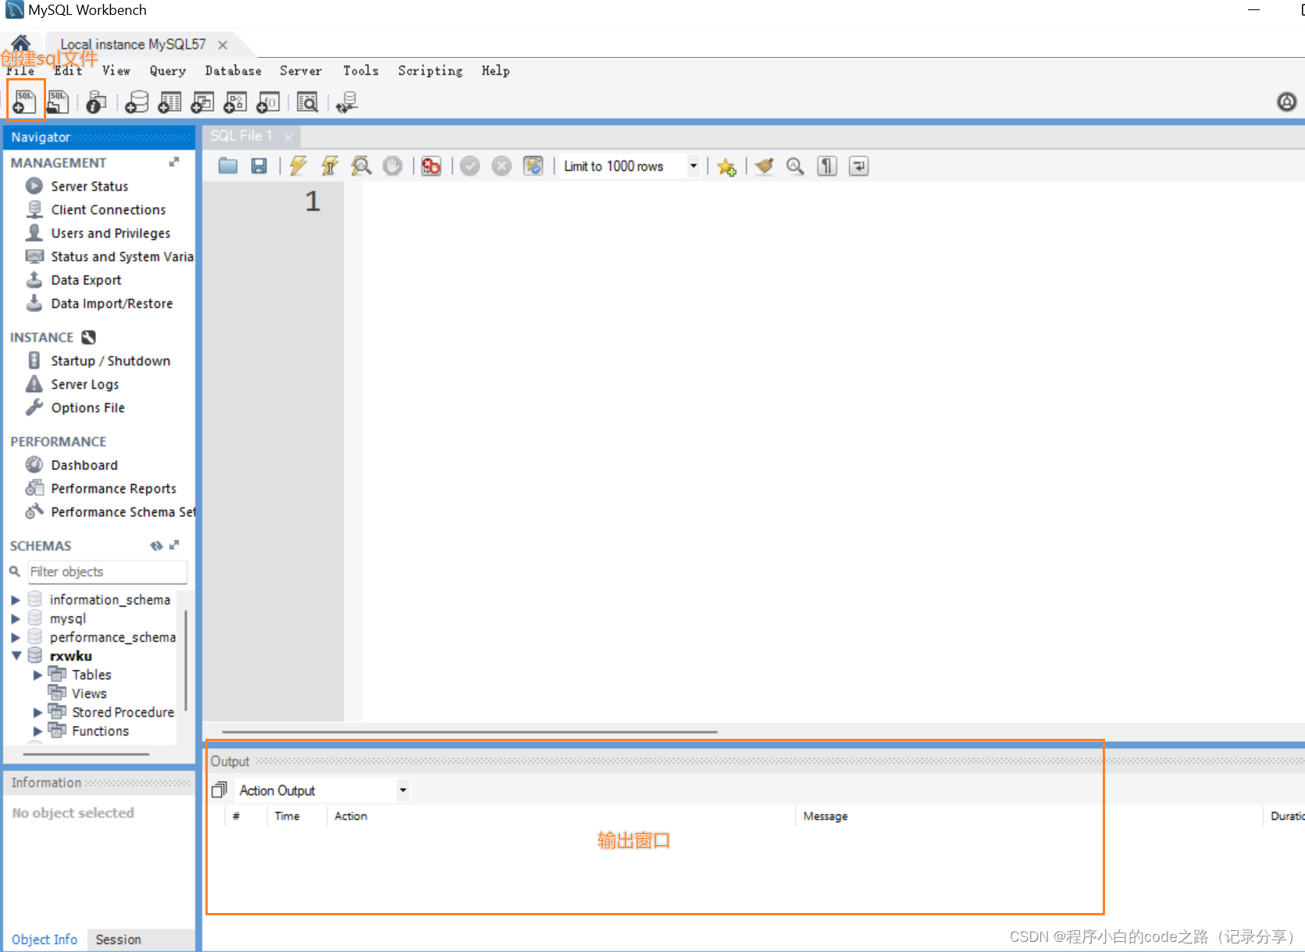Open Server Status page
The image size is (1305, 952).
[x=90, y=186]
